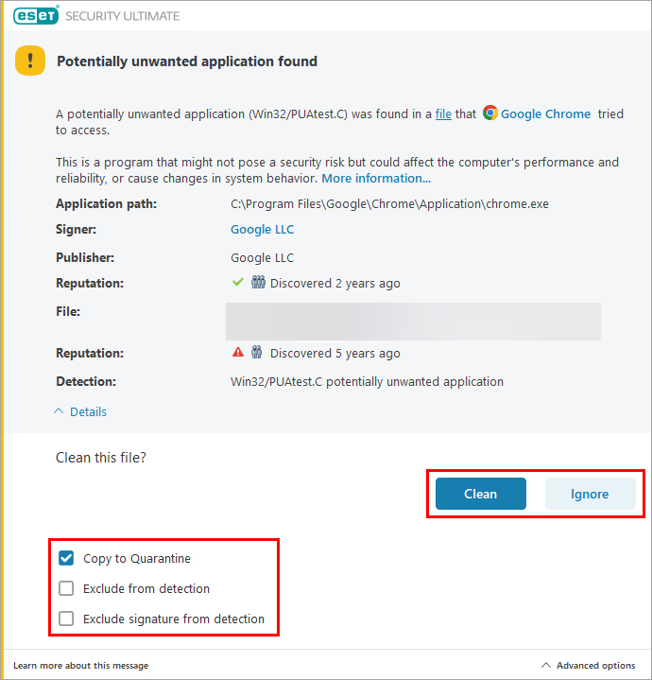Screen dimensions: 652x680
Task: Click the users icon beside 'Discovered 5 years ago'
Action: click(257, 353)
